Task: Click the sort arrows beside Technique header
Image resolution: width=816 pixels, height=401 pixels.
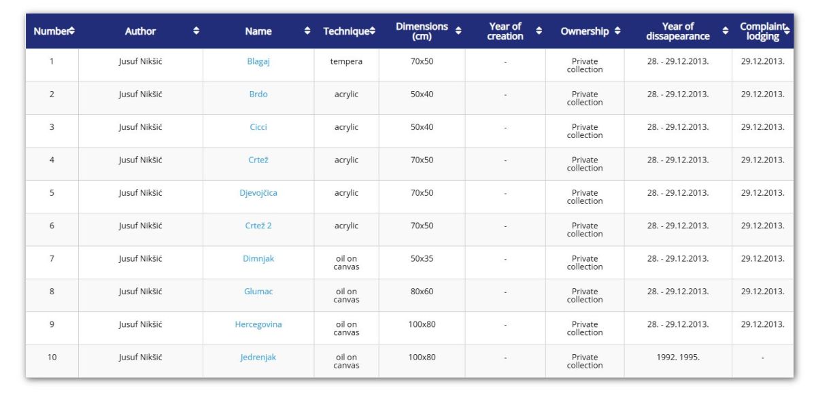Action: (x=373, y=31)
